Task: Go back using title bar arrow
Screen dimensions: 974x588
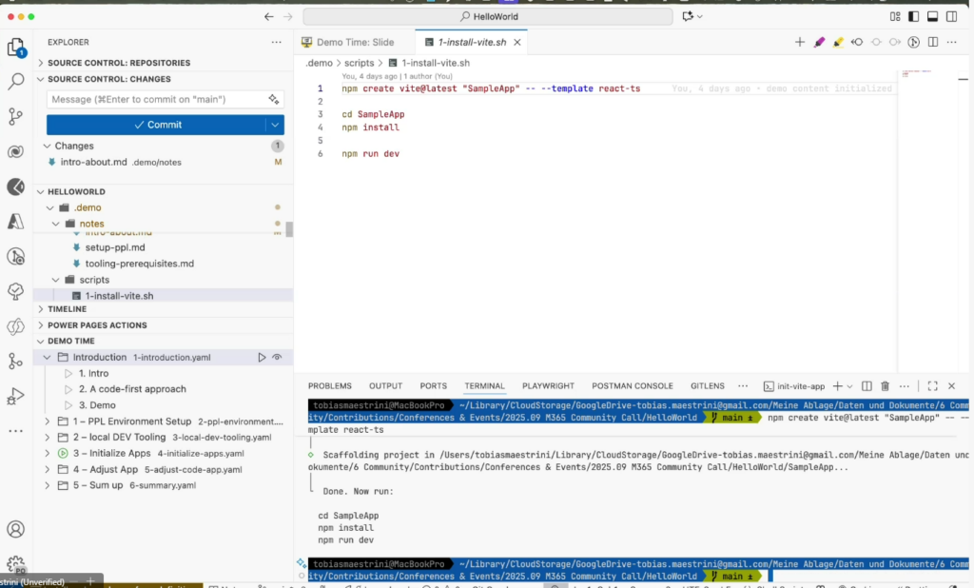Action: tap(268, 17)
